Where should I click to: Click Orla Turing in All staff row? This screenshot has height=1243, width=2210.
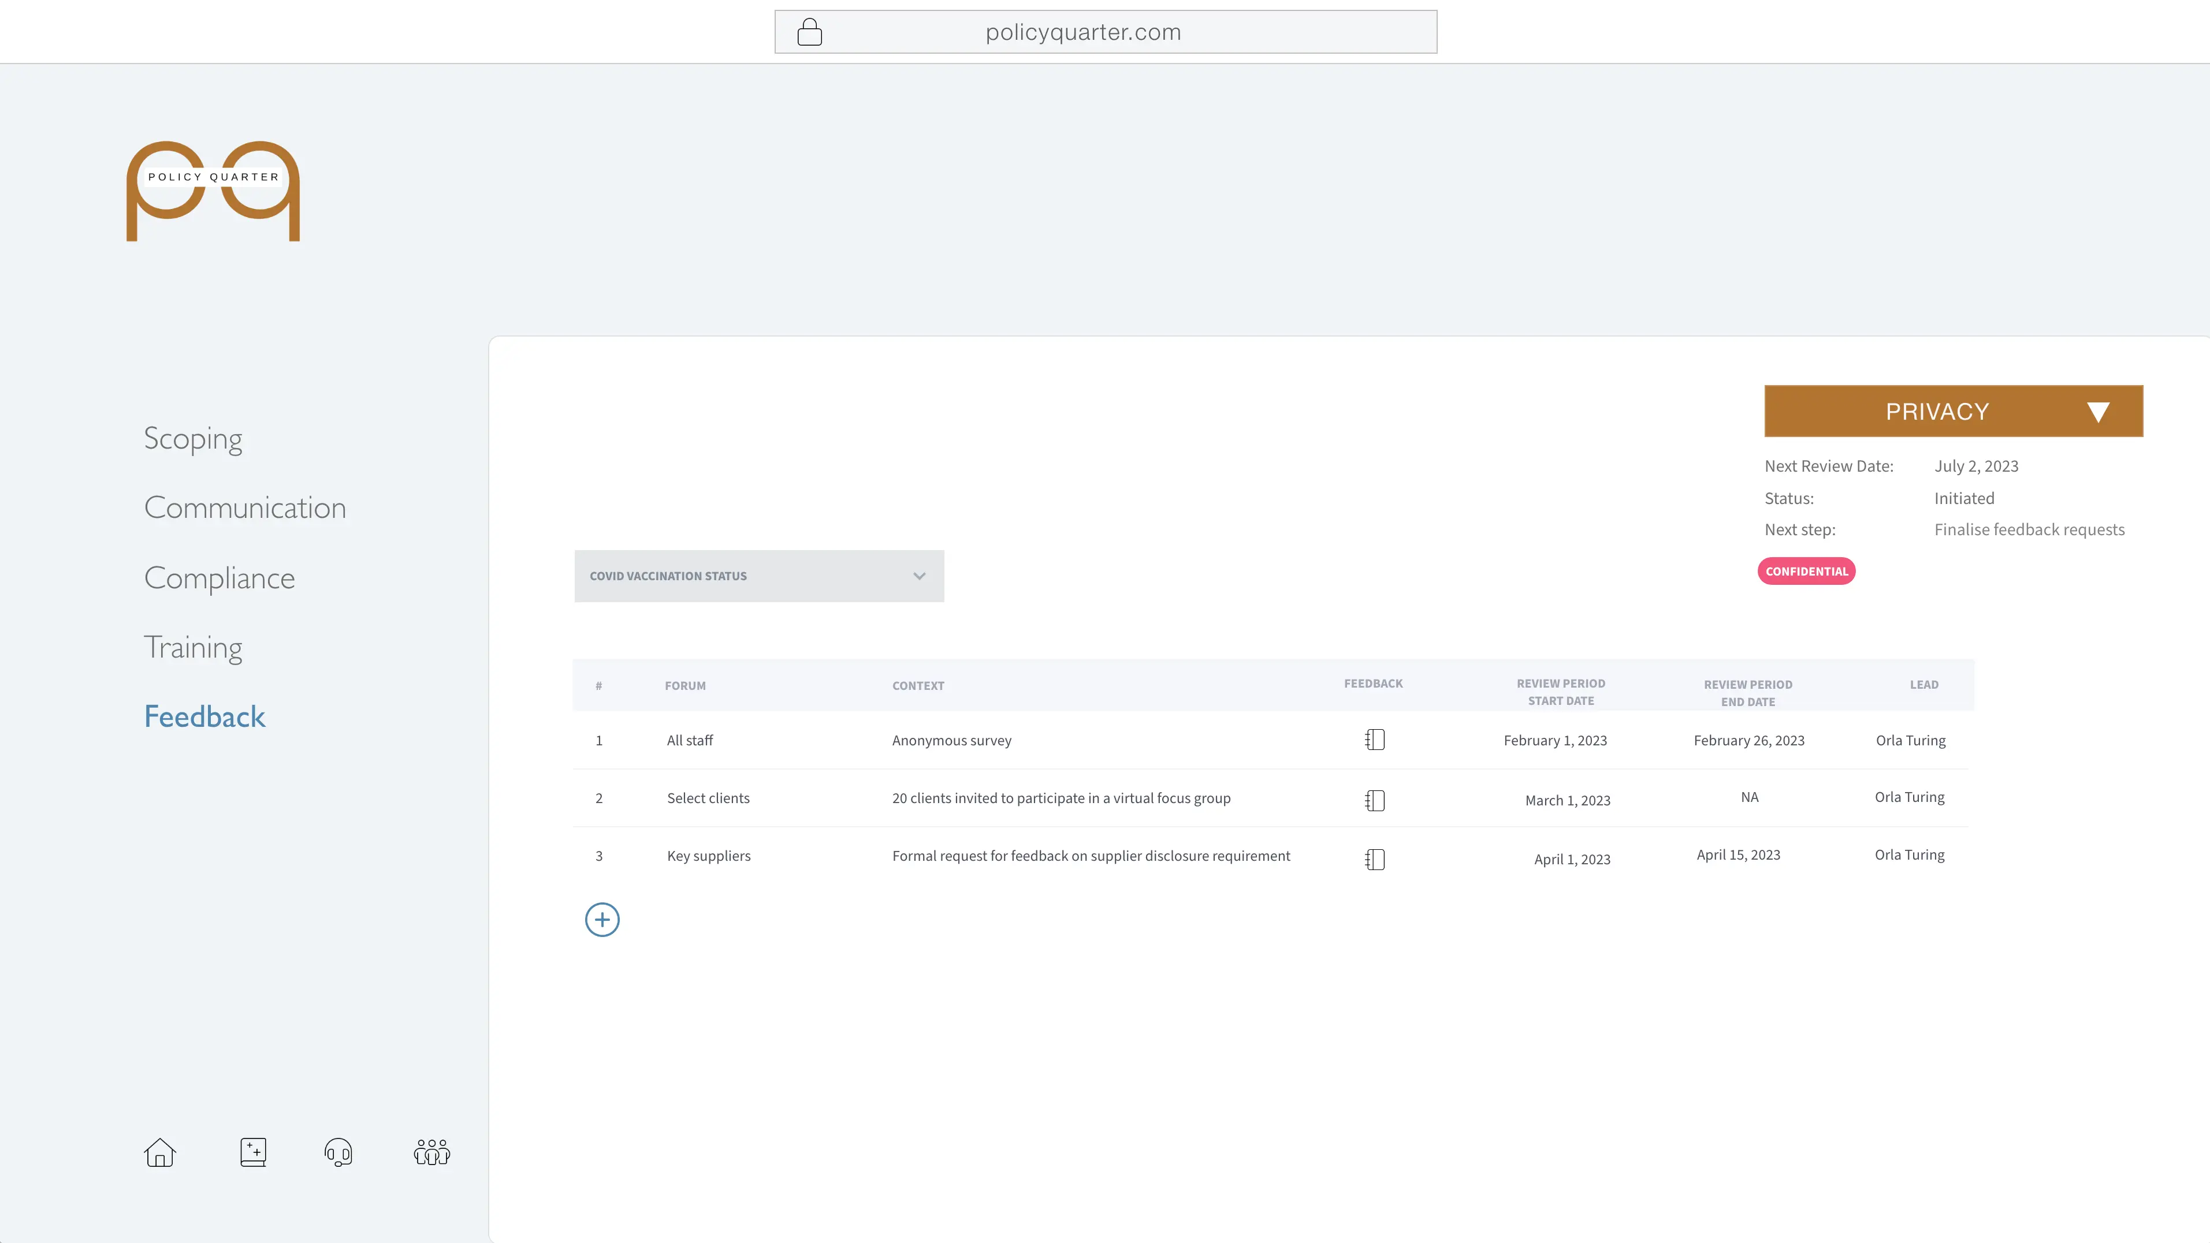tap(1911, 741)
